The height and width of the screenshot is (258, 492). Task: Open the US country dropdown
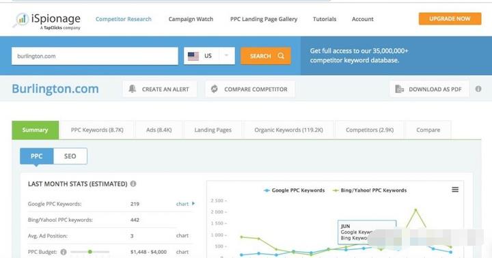coord(209,56)
